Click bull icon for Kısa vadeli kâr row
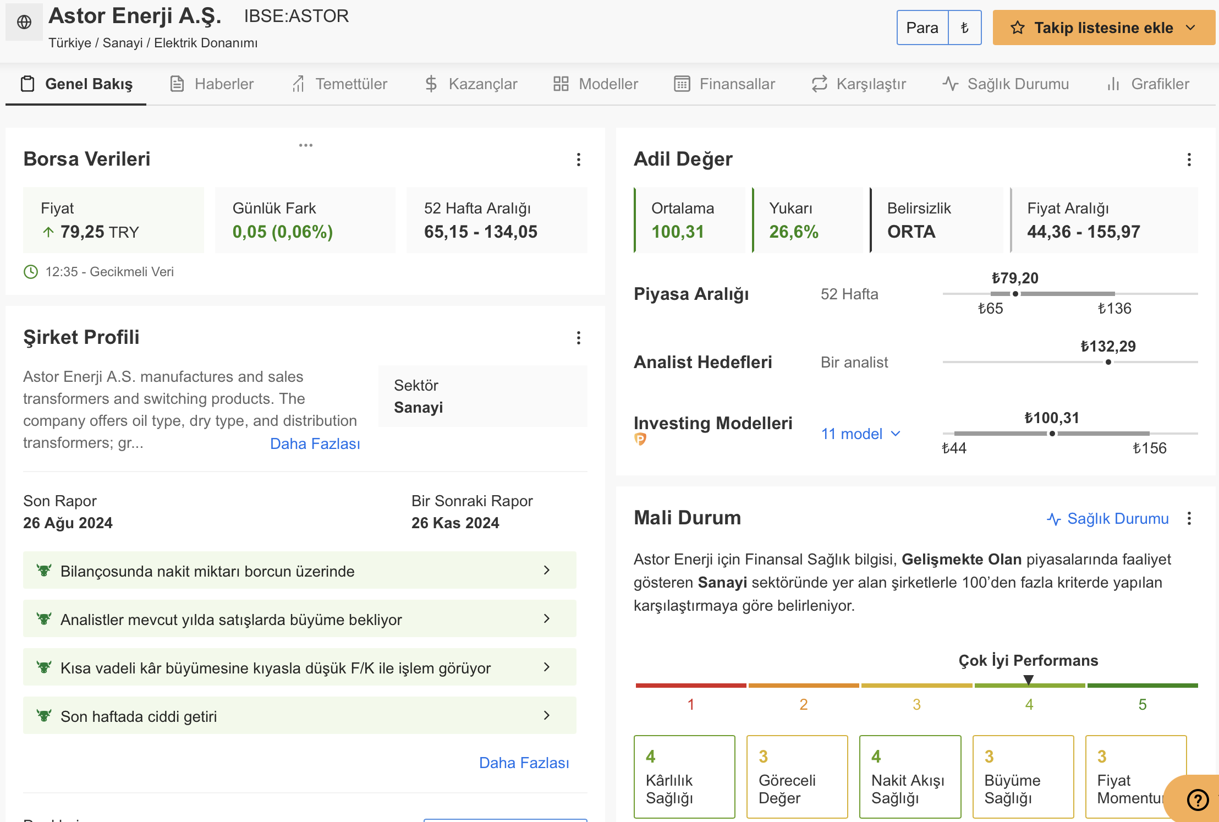1219x822 pixels. click(x=44, y=667)
